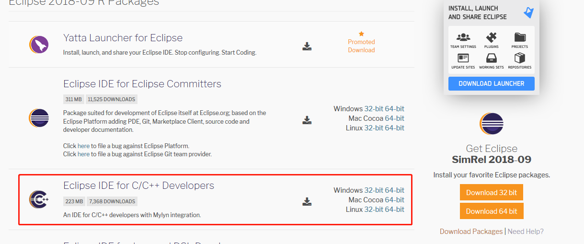Image resolution: width=584 pixels, height=244 pixels.
Task: Click Linux 64-bit link for Eclipse Committers
Action: tap(394, 128)
